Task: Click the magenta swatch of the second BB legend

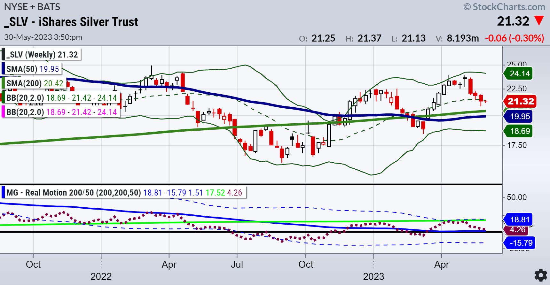Action: pyautogui.click(x=3, y=112)
